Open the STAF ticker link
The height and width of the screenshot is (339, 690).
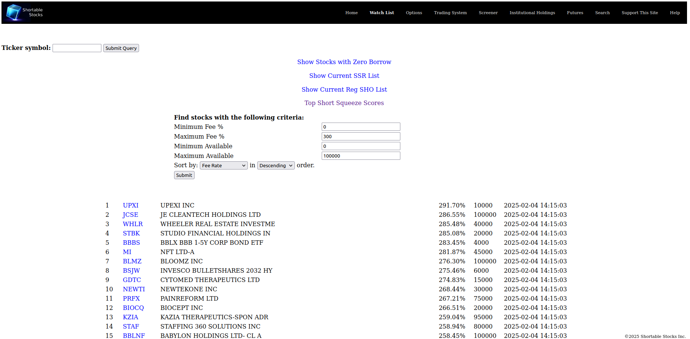tap(131, 326)
